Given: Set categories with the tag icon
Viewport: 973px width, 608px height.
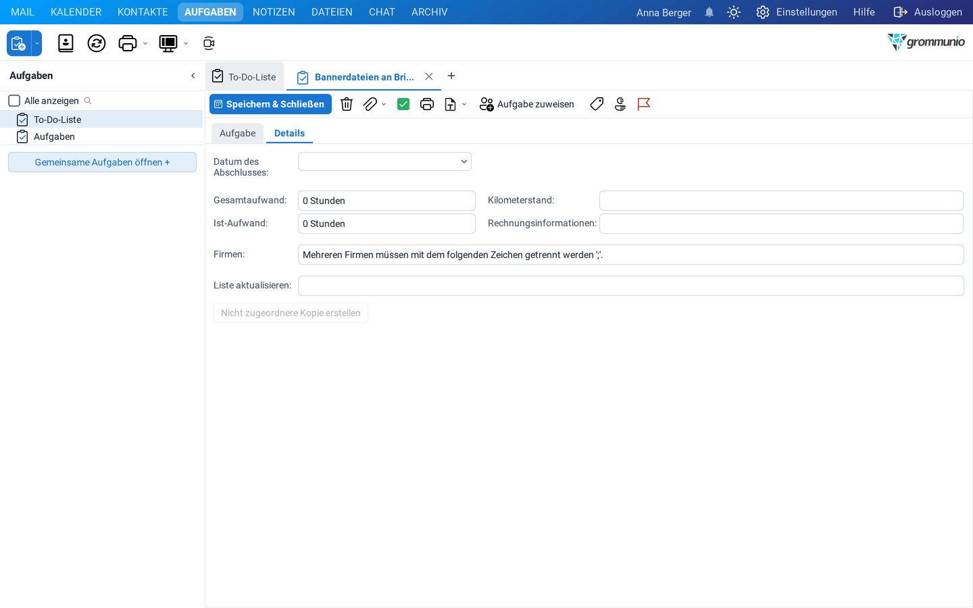Looking at the screenshot, I should click(x=597, y=104).
